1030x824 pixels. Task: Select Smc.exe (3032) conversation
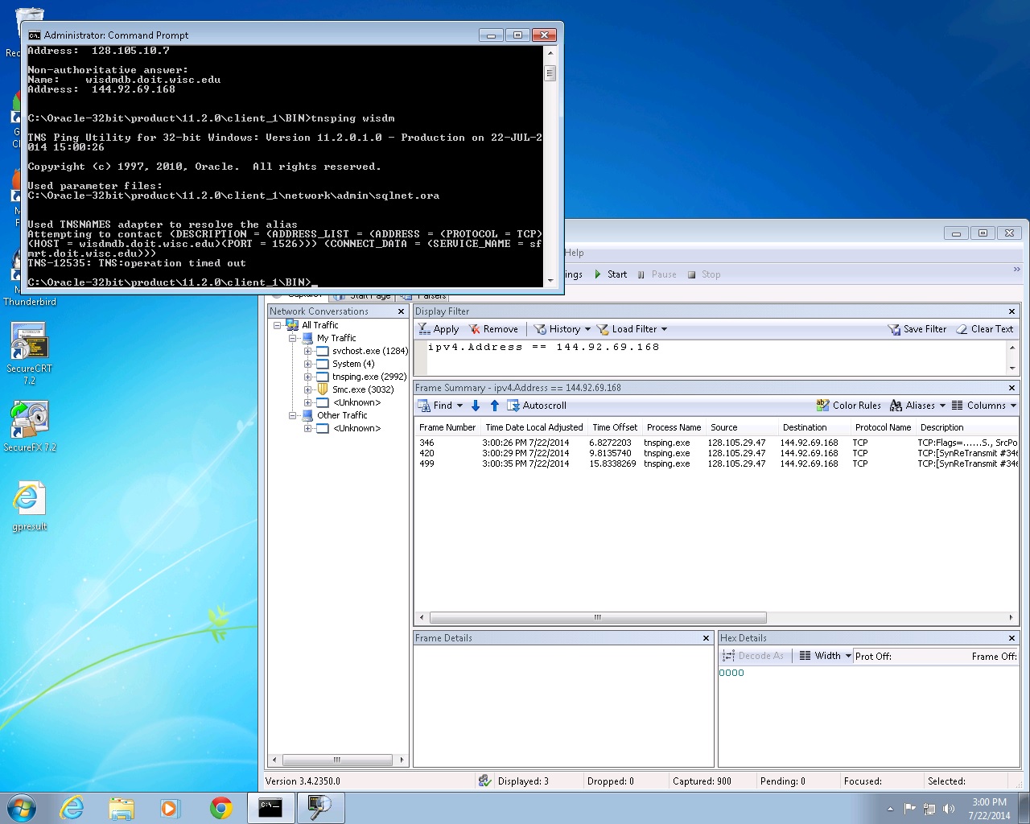pos(363,389)
